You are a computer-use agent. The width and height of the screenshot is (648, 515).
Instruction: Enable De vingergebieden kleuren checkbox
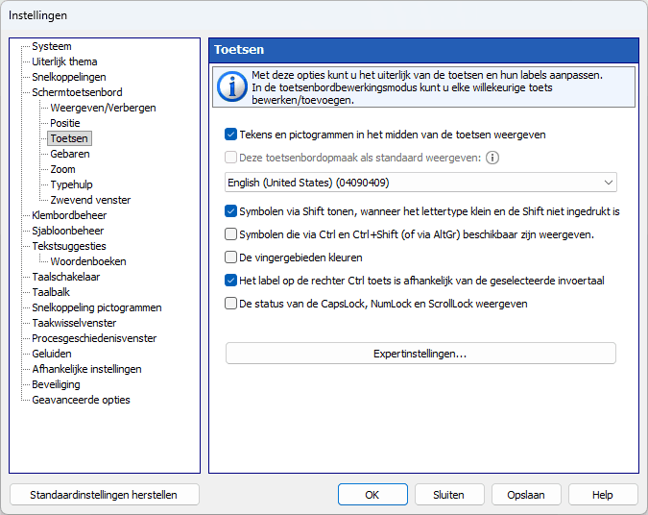coord(230,257)
